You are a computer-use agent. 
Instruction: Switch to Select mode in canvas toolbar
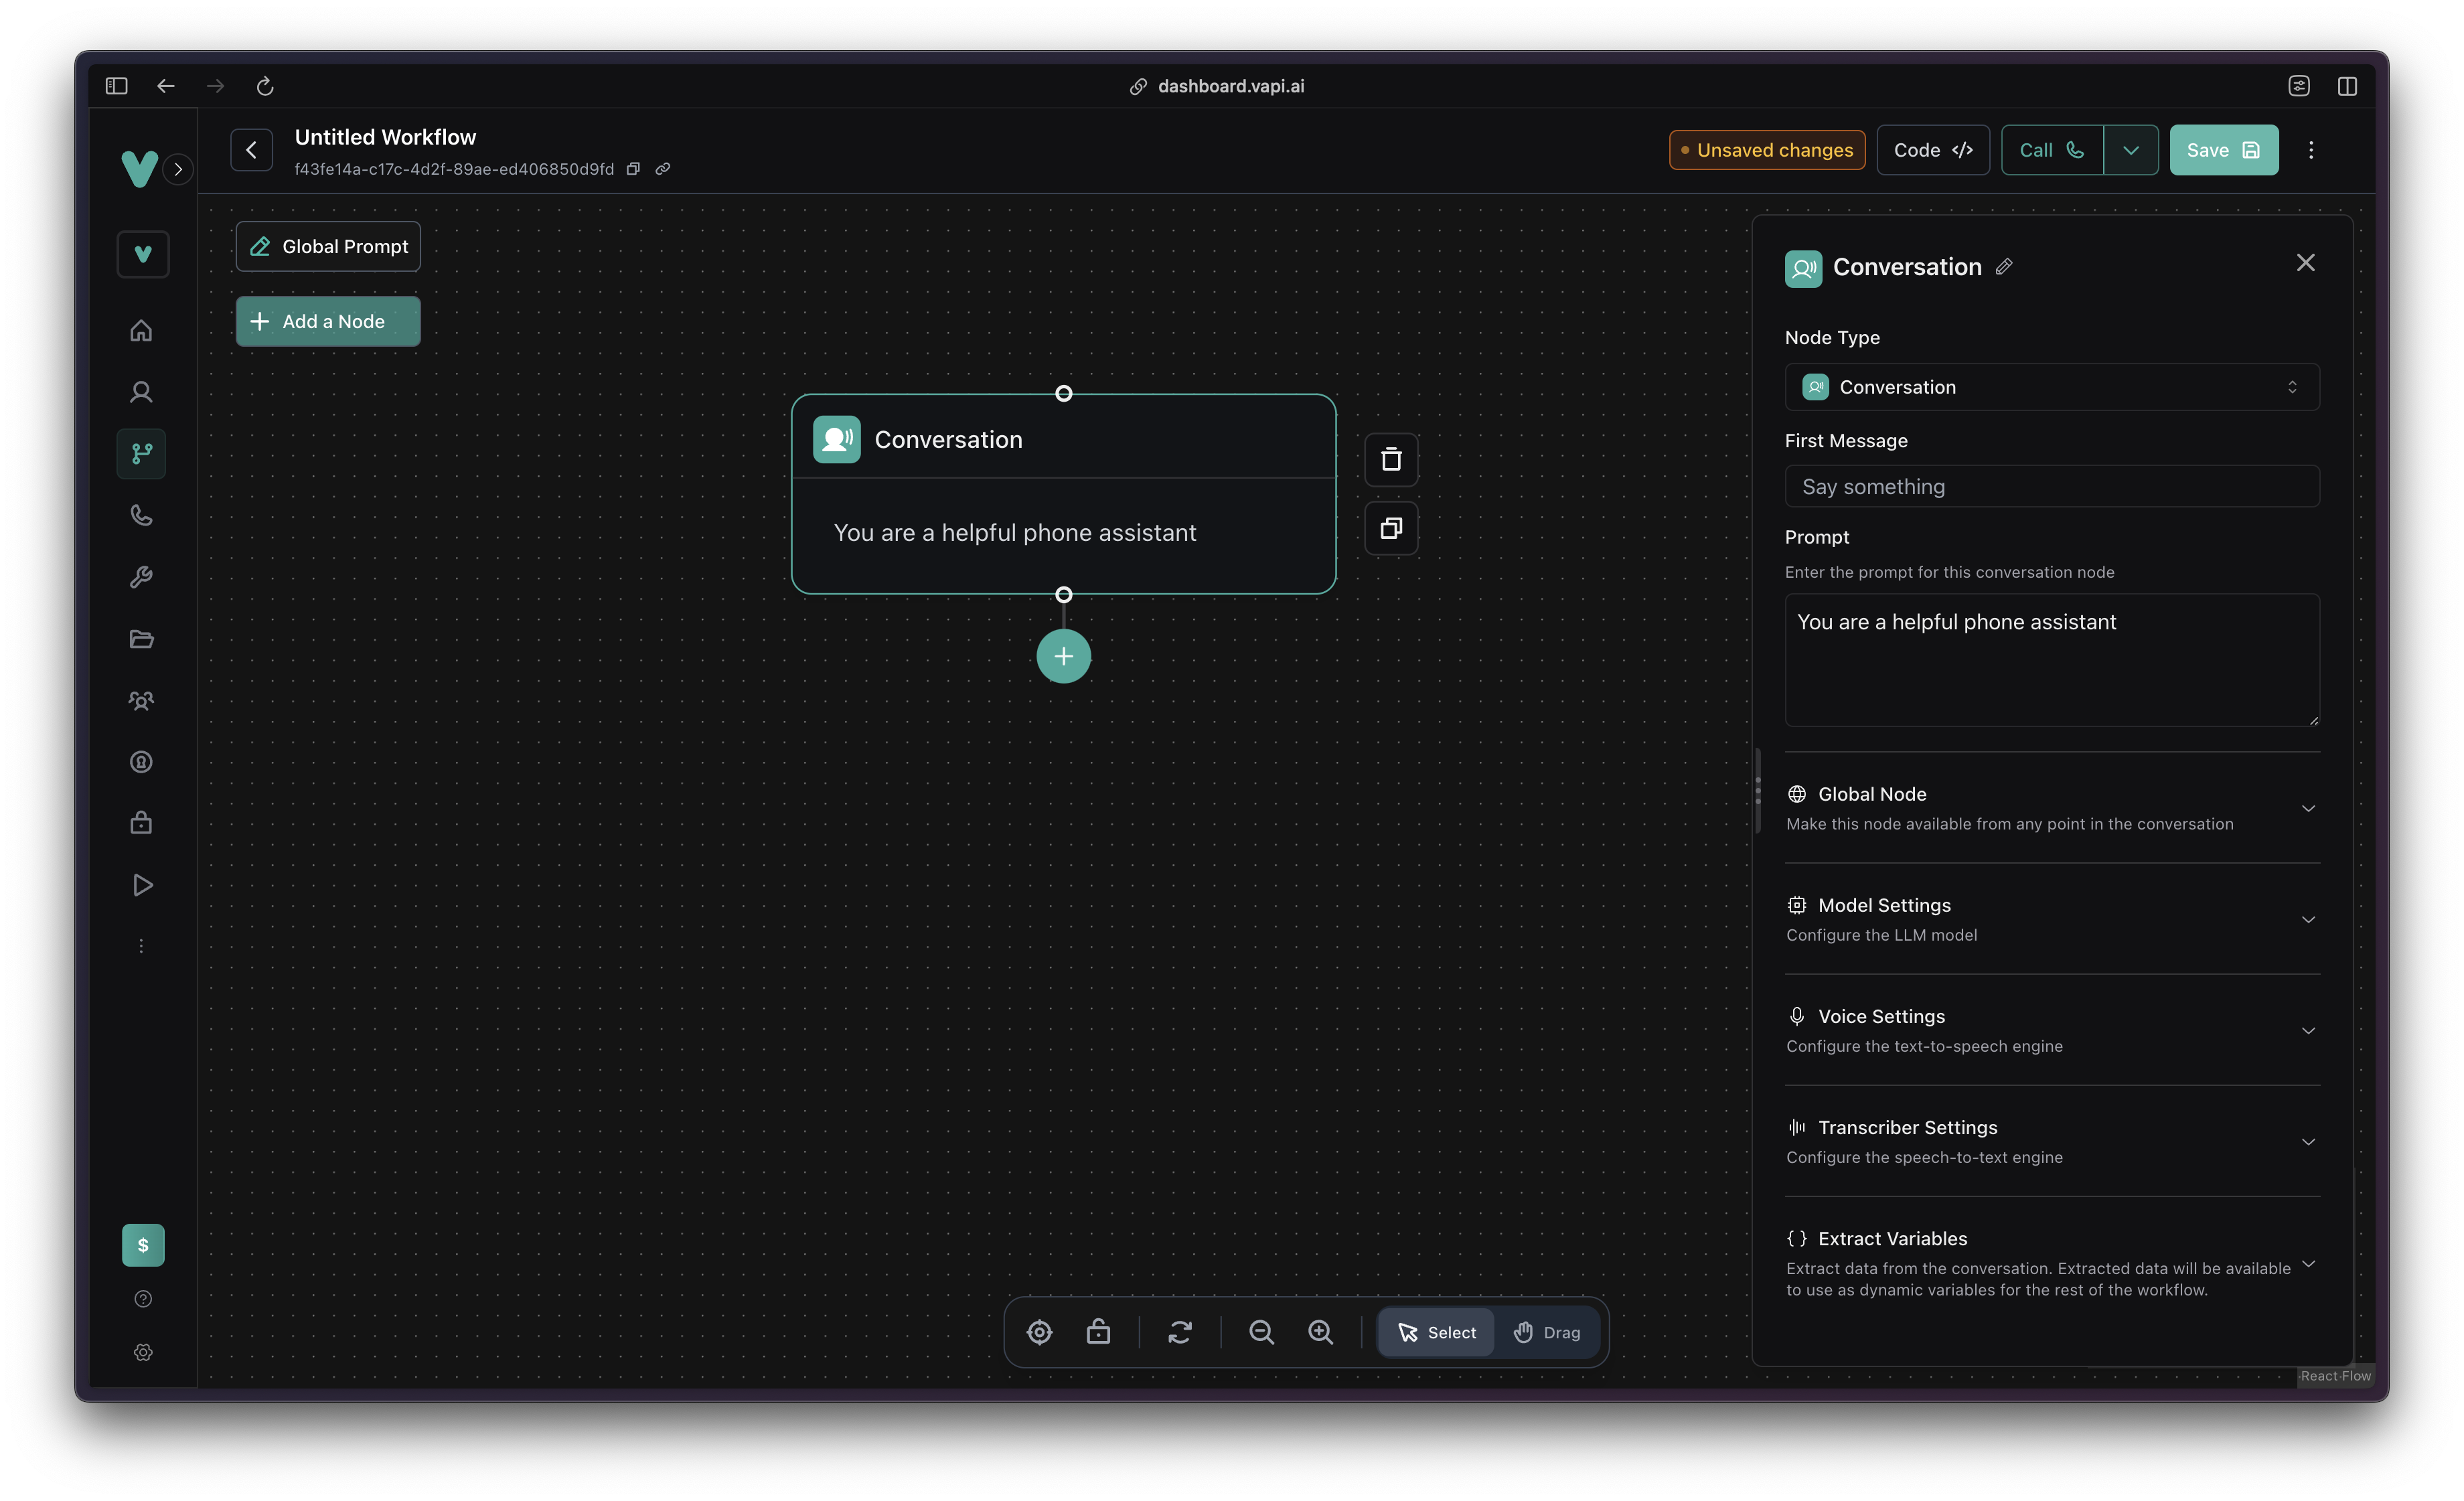coord(1437,1332)
